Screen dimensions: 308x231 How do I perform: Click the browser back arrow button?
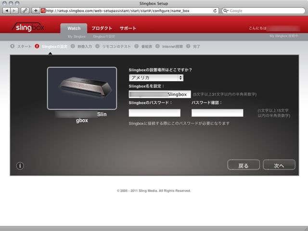click(x=7, y=11)
